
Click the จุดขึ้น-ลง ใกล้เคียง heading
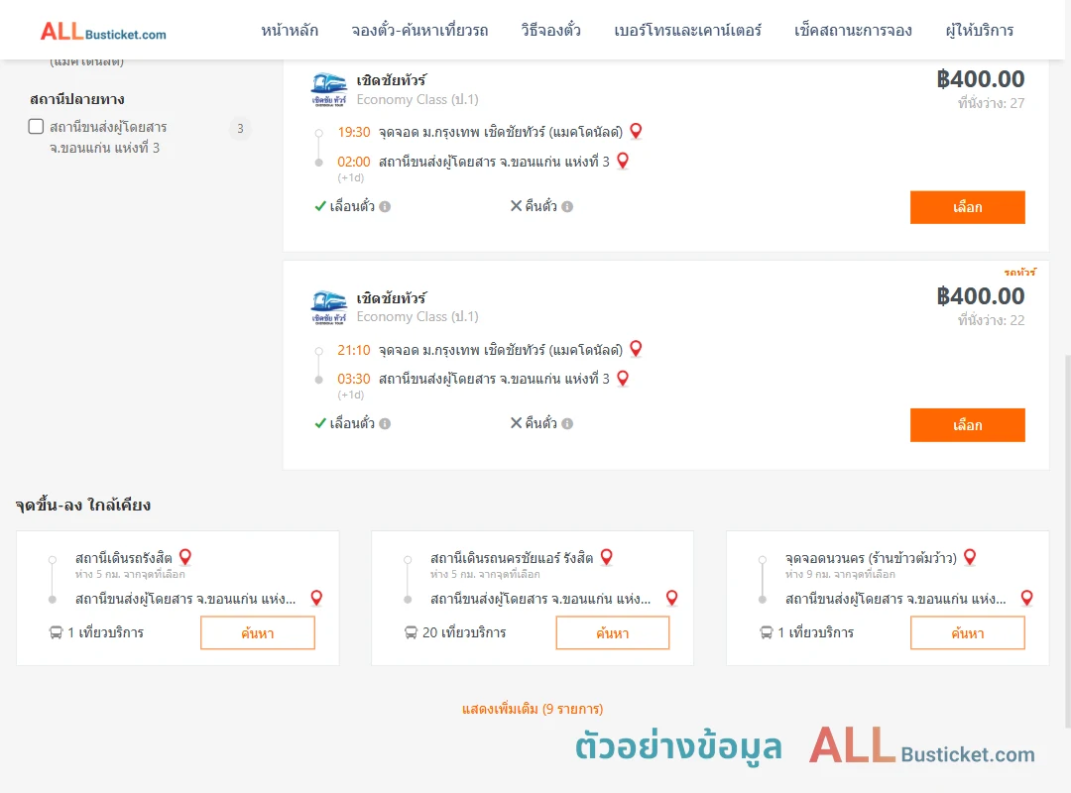point(82,505)
